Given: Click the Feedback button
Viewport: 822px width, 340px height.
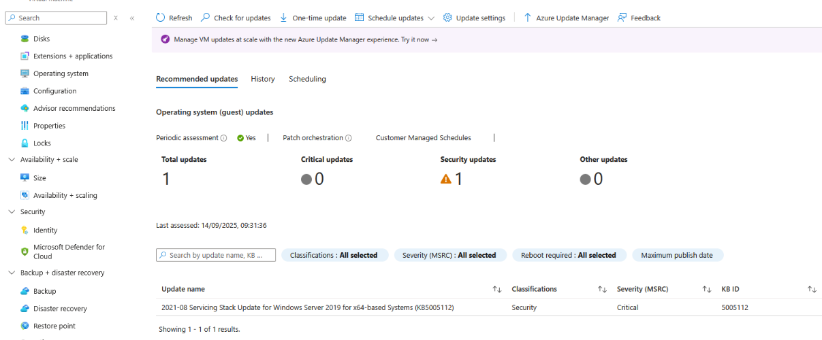Looking at the screenshot, I should (639, 18).
